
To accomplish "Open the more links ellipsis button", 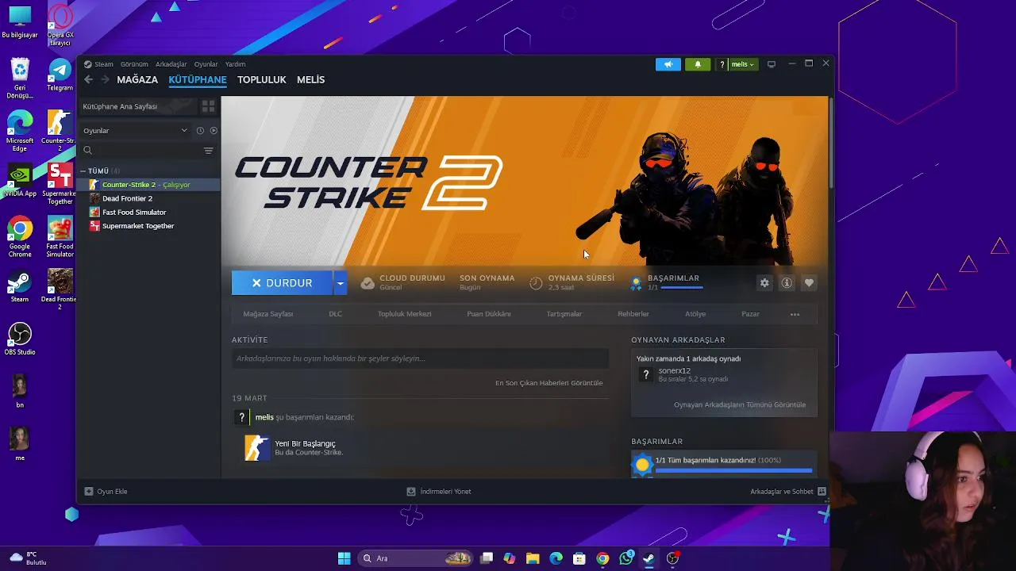I will (x=795, y=314).
